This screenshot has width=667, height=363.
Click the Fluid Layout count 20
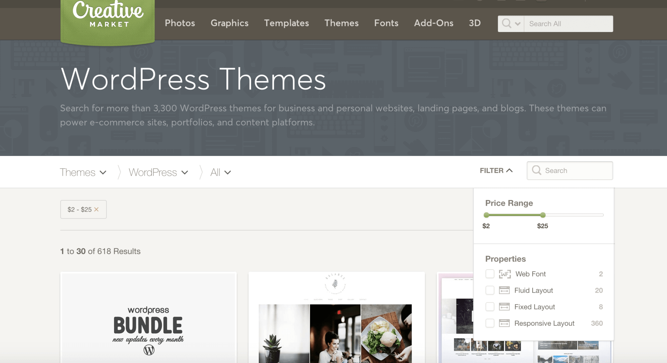point(599,290)
